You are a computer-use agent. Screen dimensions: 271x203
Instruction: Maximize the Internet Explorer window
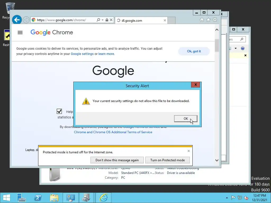204,12
